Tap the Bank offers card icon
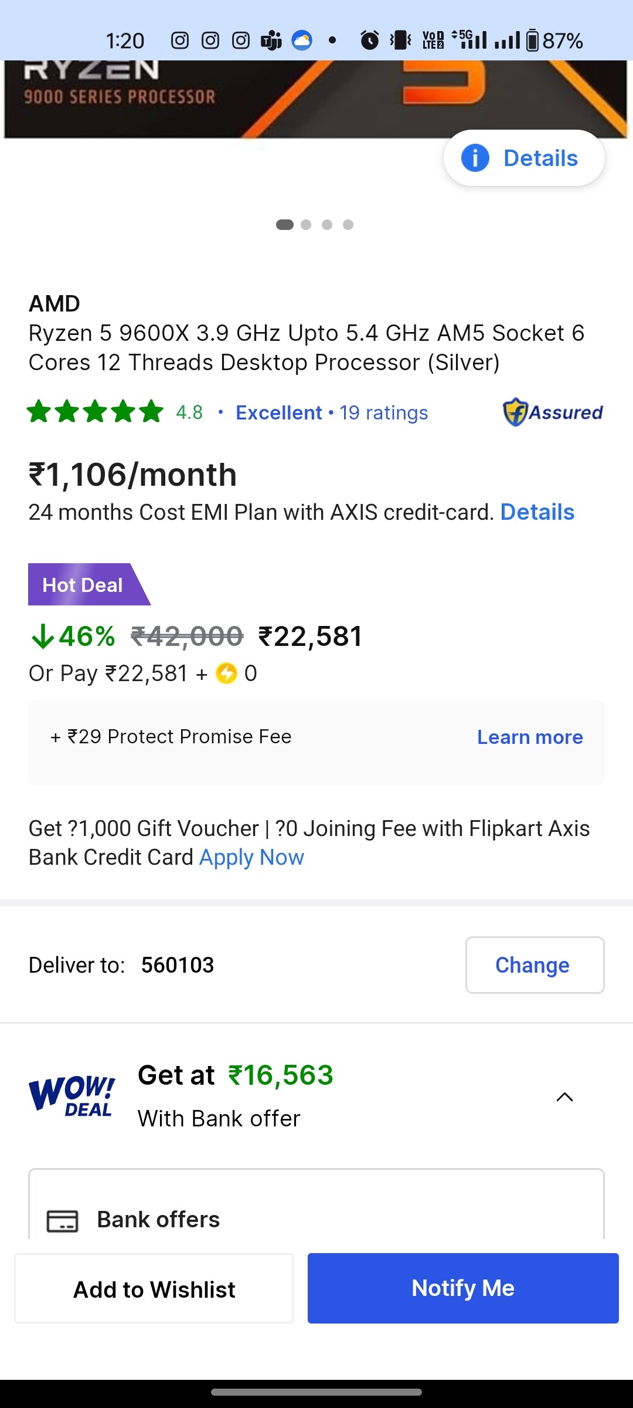Screen dimensions: 633x1408 click(62, 1221)
